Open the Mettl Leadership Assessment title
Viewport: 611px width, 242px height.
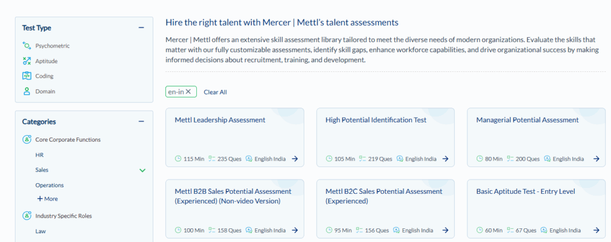[220, 120]
